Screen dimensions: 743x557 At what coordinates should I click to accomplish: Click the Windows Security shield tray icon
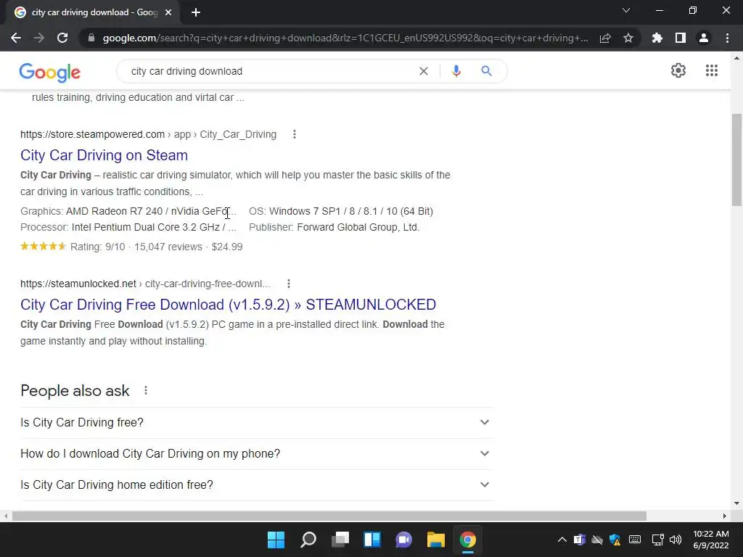(x=615, y=540)
